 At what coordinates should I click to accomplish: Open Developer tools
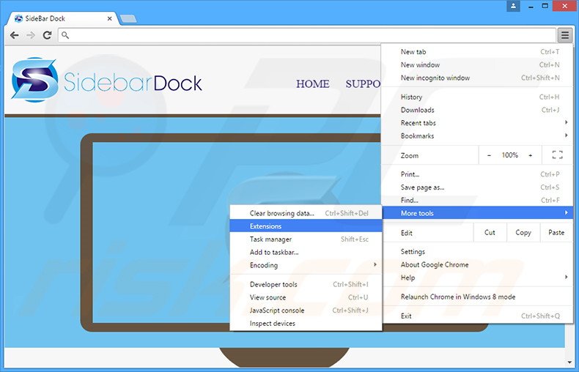coord(306,284)
